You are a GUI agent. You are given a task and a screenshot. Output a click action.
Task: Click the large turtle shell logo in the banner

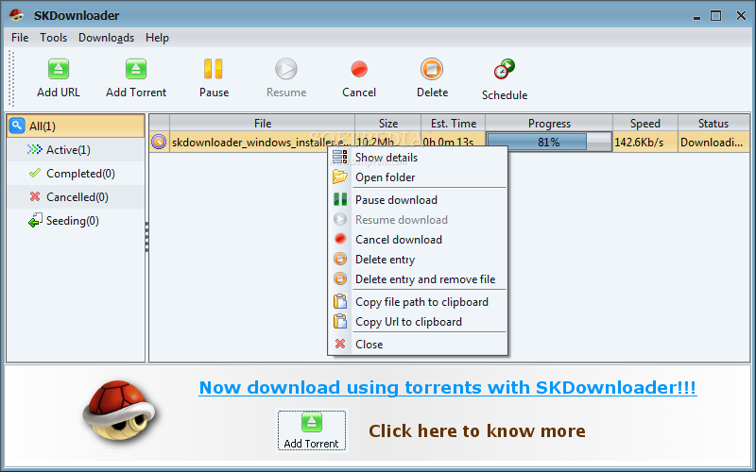click(119, 411)
